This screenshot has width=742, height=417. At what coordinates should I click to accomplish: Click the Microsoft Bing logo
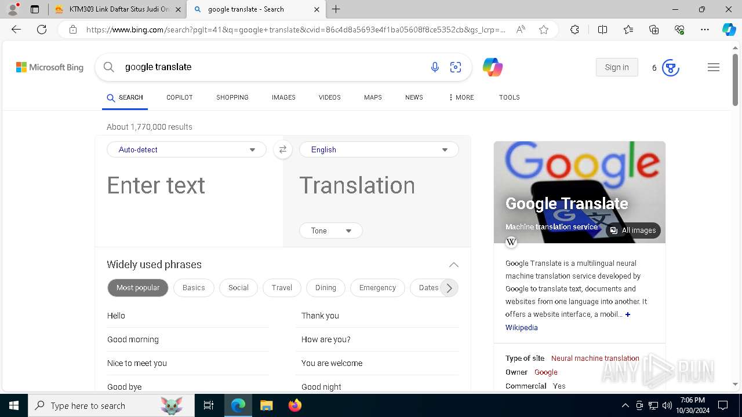pos(50,67)
